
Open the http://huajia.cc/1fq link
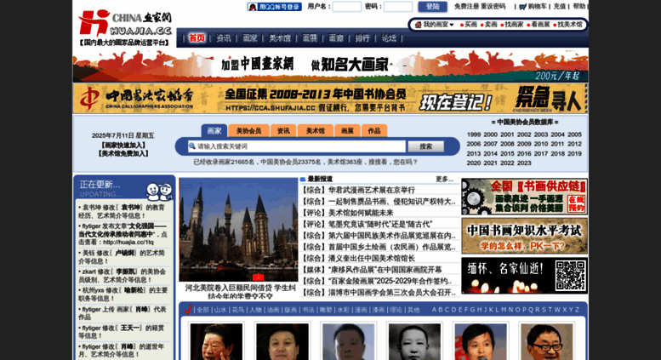click(128, 243)
